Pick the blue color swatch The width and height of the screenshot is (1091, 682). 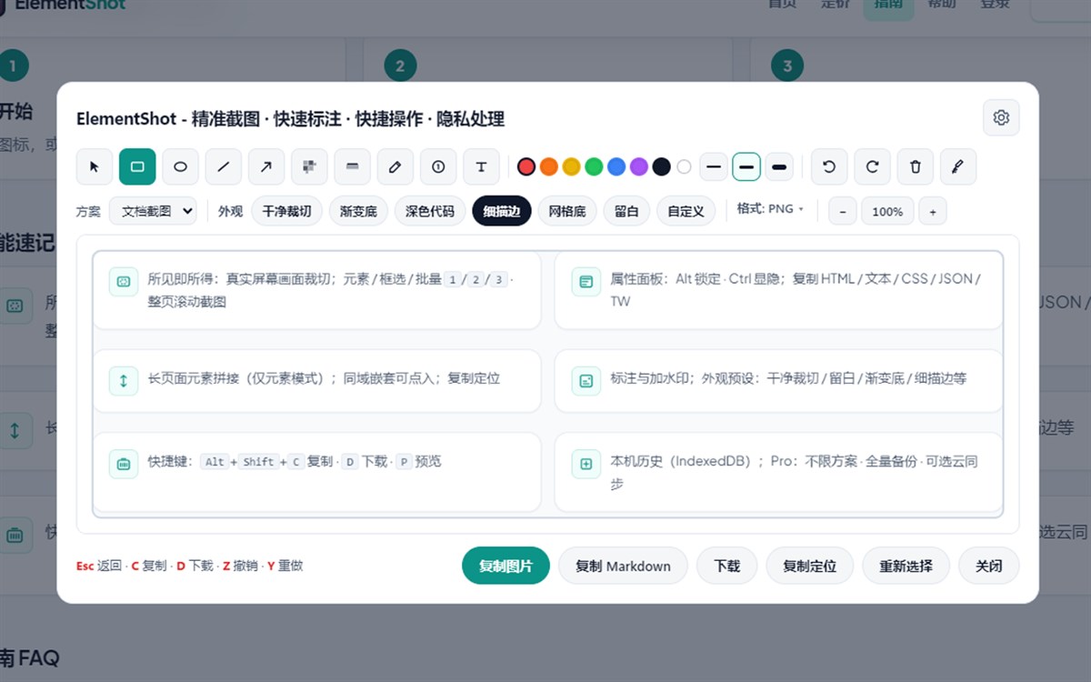click(616, 166)
